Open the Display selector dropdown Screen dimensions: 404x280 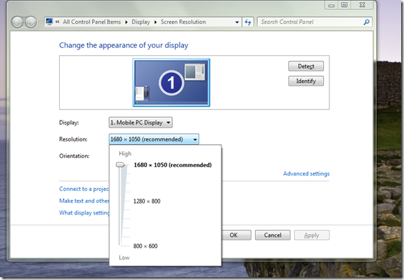point(141,123)
